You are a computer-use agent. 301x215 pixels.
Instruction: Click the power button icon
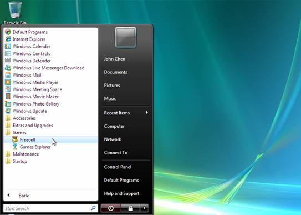pos(110,208)
